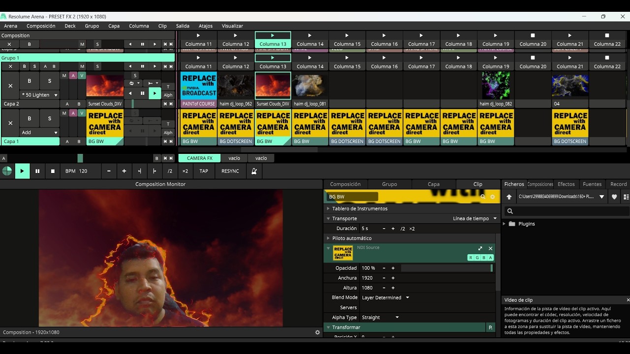Open clip settings gear icon
The image size is (630, 354).
pyautogui.click(x=492, y=197)
